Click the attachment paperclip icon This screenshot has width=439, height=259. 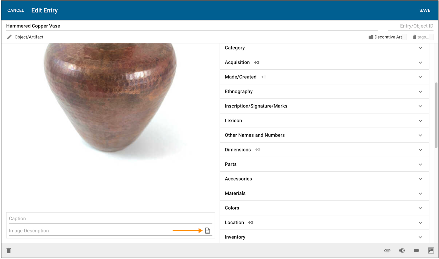click(x=387, y=251)
